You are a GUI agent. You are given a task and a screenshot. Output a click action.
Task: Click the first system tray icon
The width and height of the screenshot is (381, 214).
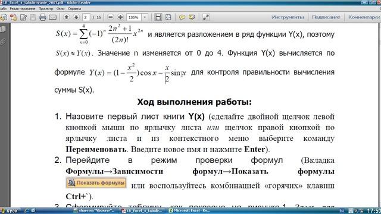[351, 211]
